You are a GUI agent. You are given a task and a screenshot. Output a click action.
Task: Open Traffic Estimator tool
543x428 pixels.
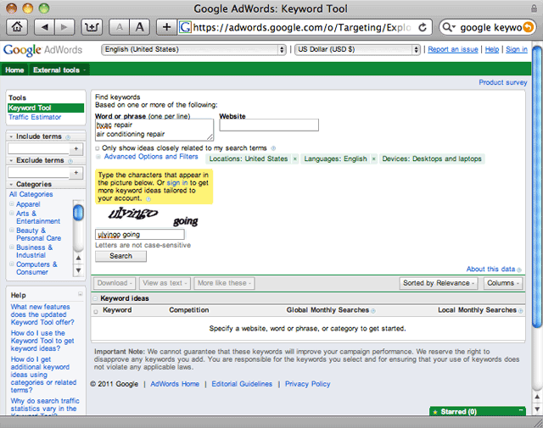35,117
